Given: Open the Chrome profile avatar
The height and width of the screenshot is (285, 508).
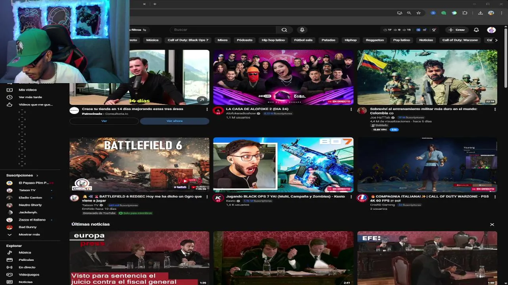Looking at the screenshot, I should tap(491, 13).
